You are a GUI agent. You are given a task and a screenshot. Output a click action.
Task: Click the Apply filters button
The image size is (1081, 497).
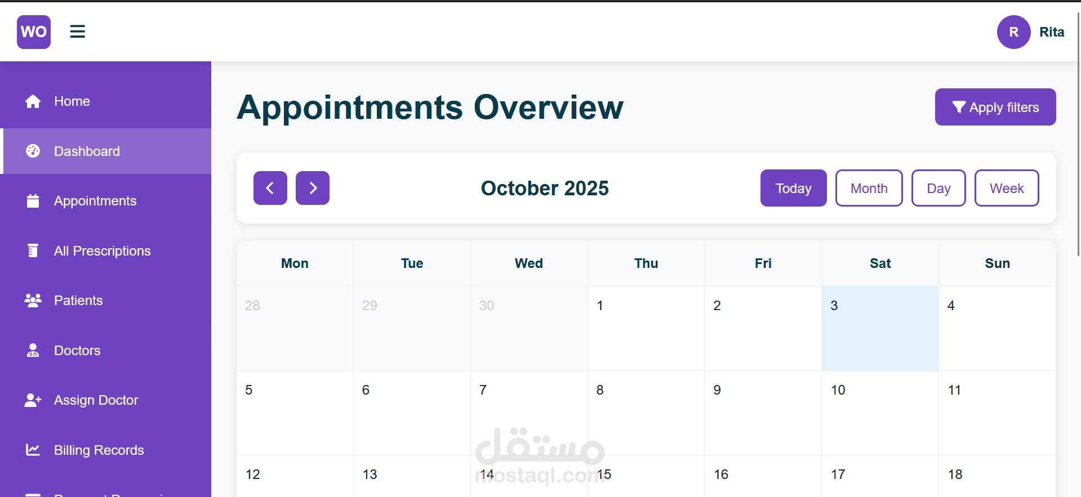tap(995, 107)
